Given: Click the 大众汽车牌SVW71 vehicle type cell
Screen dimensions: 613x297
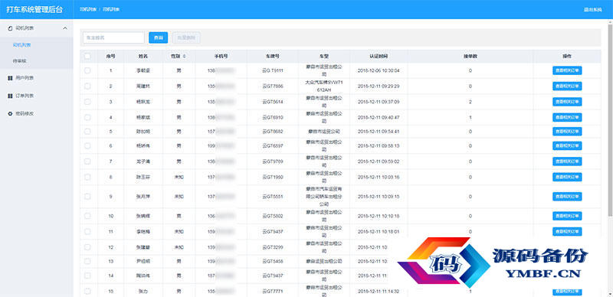Looking at the screenshot, I should (324, 86).
